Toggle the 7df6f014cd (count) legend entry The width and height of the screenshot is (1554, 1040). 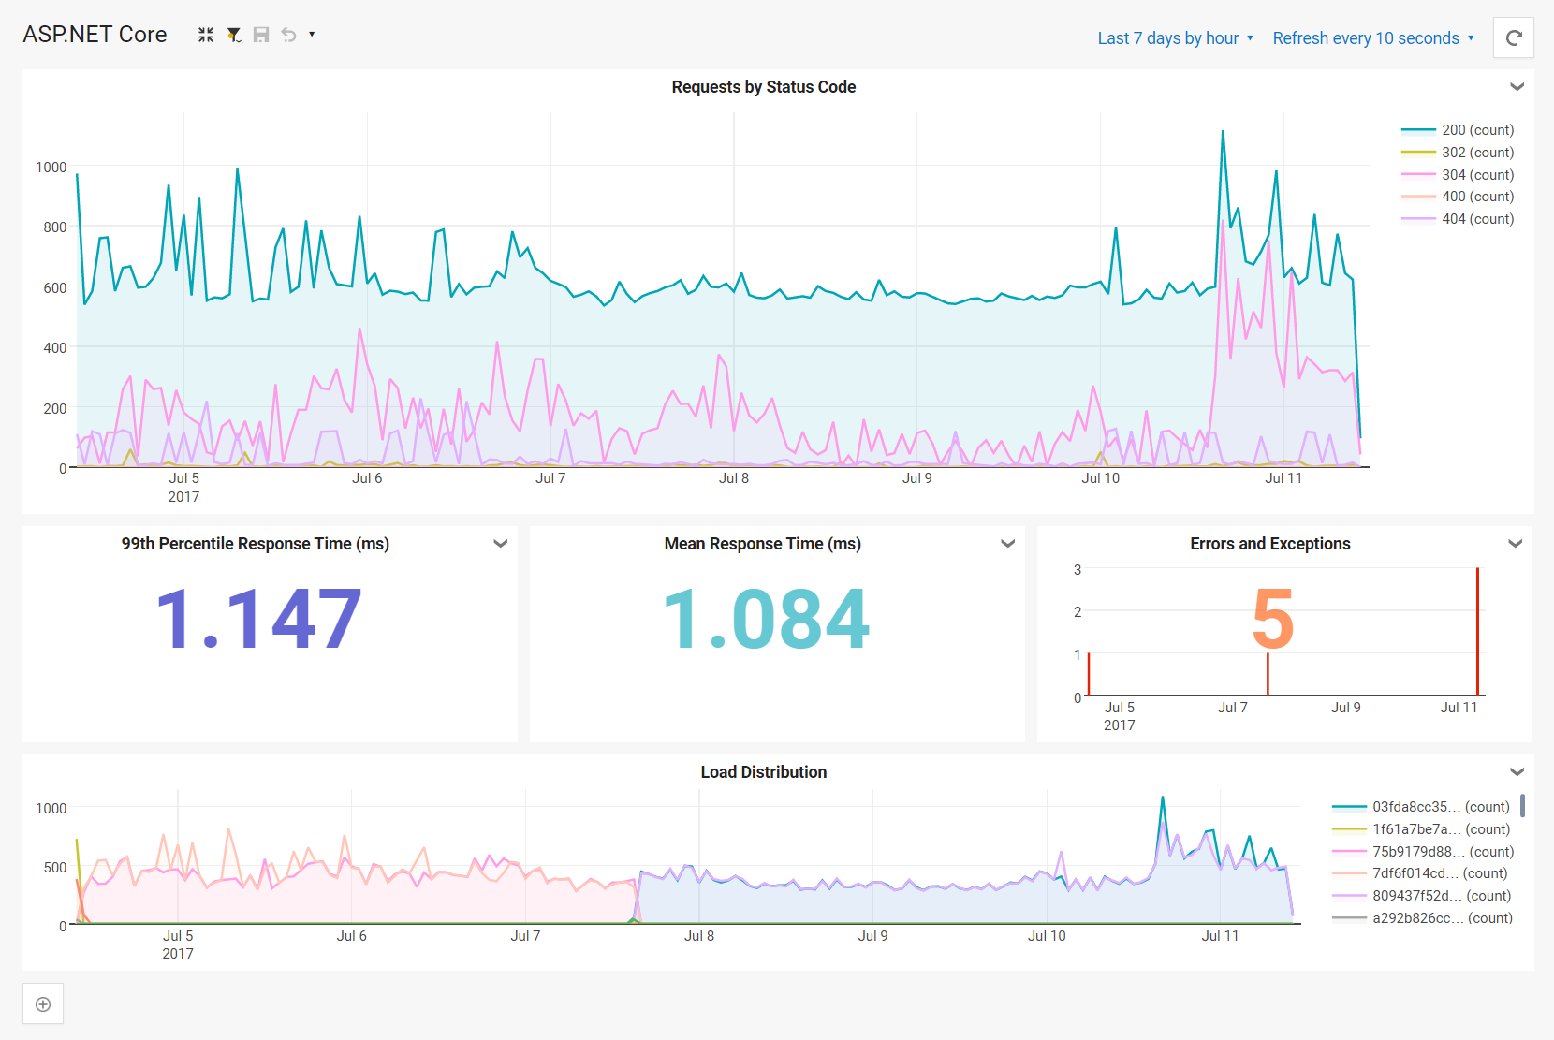tap(1420, 873)
